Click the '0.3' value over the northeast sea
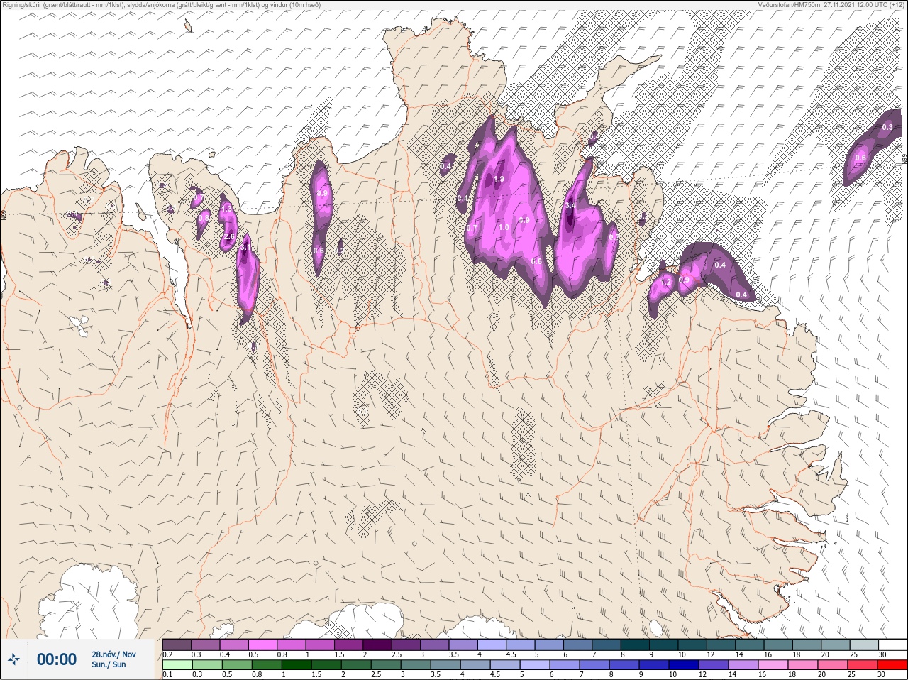Screen dimensions: 908x680 click(887, 127)
